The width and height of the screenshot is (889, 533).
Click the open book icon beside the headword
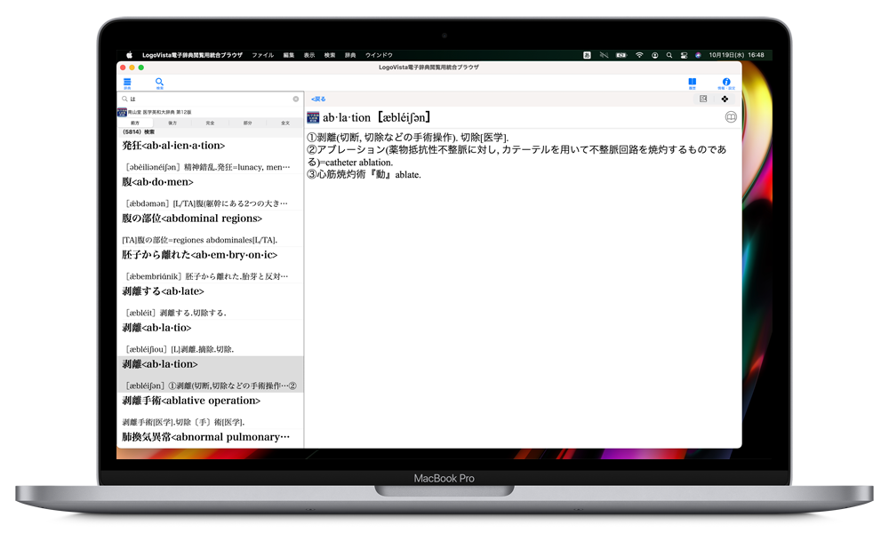tap(731, 117)
